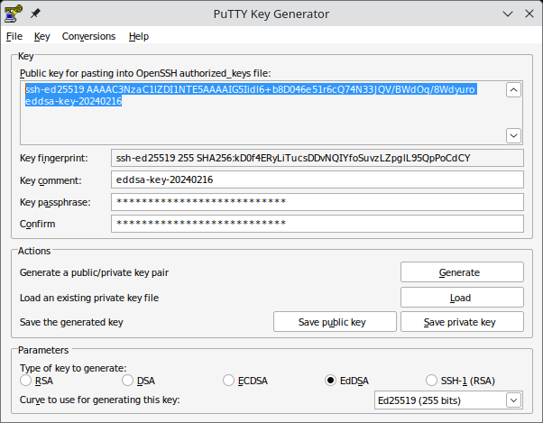Image resolution: width=543 pixels, height=423 pixels.
Task: Click the 'Key passphrase:' label
Action: (x=55, y=202)
